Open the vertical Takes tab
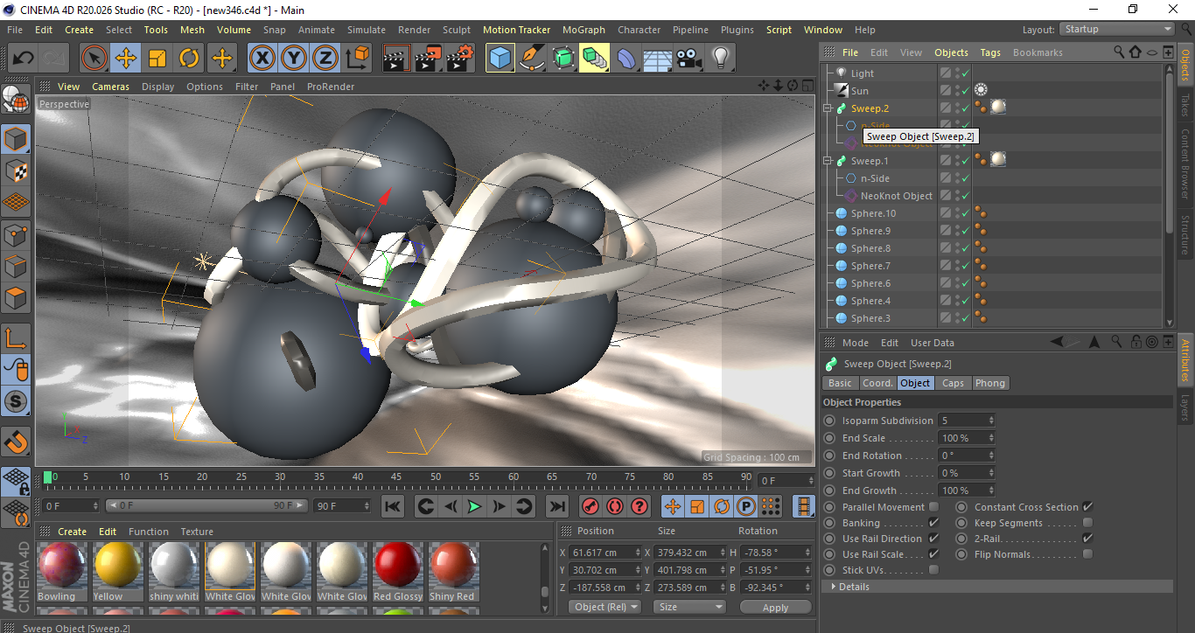 click(1185, 107)
